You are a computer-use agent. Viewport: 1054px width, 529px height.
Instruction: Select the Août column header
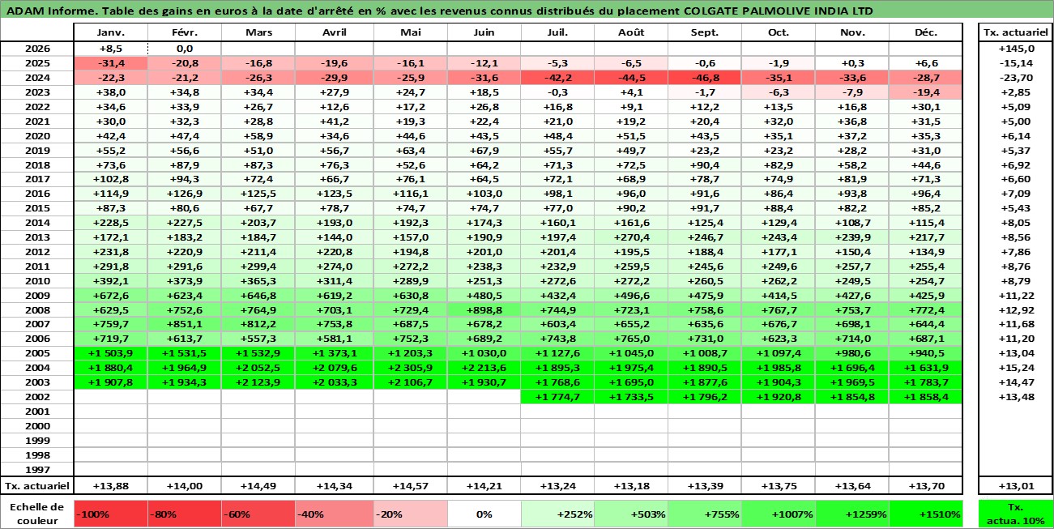630,32
